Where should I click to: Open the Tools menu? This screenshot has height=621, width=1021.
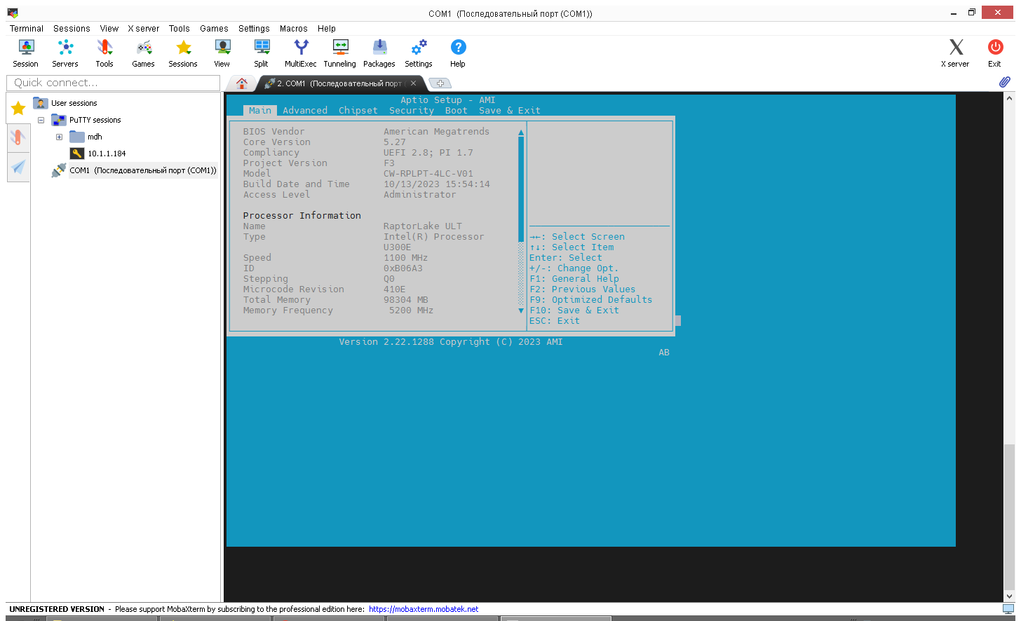tap(180, 29)
